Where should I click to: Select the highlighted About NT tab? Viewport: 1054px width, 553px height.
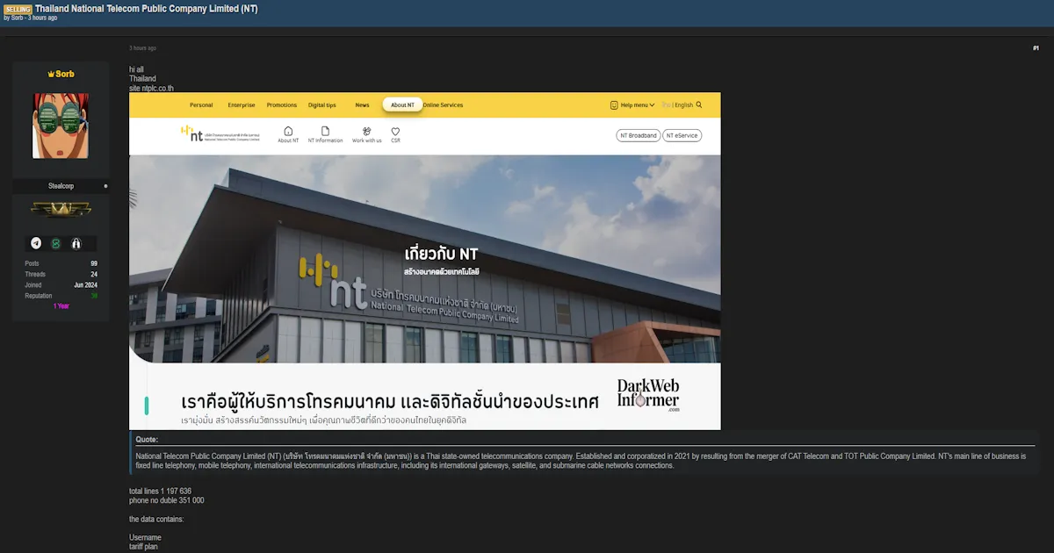coord(401,104)
